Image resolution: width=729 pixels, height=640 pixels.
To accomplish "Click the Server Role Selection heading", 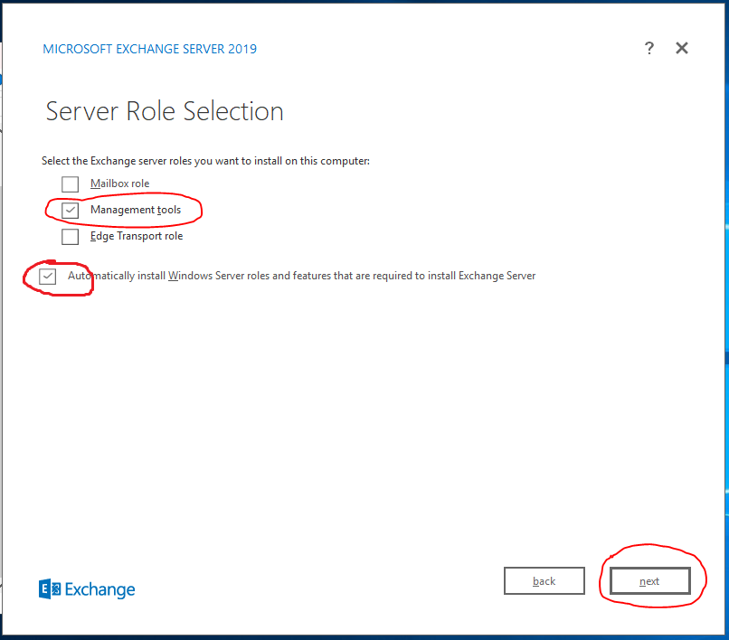I will pyautogui.click(x=164, y=110).
